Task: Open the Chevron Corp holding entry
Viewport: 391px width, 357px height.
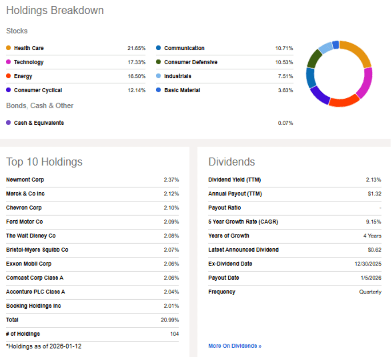Action: [92, 207]
